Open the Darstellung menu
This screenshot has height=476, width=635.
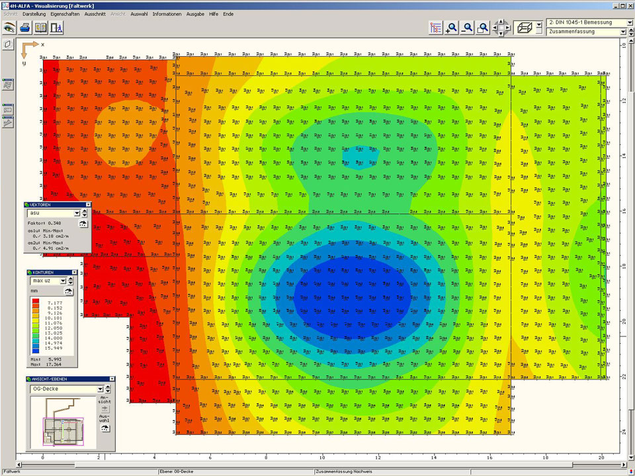34,14
